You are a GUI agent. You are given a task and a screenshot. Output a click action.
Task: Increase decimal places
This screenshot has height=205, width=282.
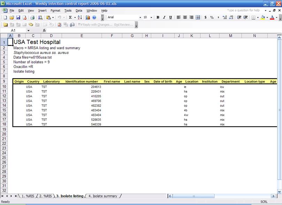(224, 17)
